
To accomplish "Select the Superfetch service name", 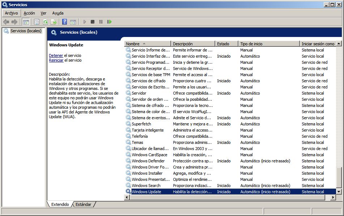I will pyautogui.click(x=141, y=124).
